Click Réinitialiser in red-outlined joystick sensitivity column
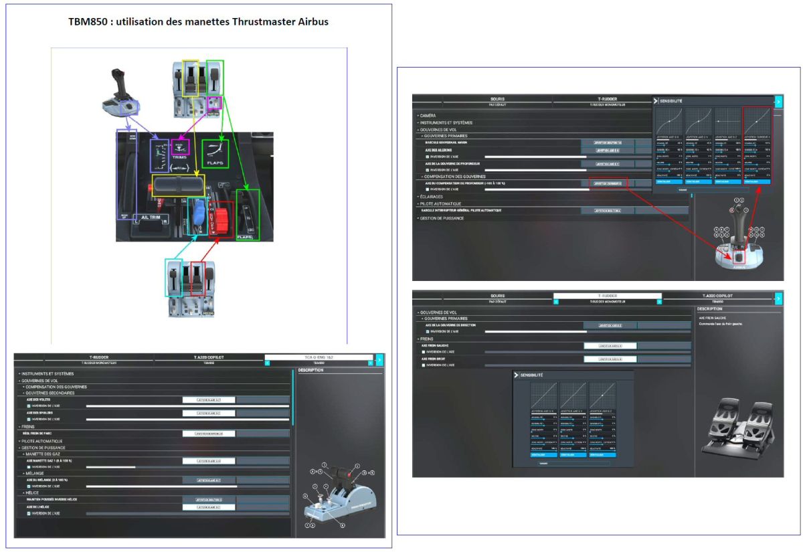Viewport: 803px width, 552px height. (x=757, y=182)
